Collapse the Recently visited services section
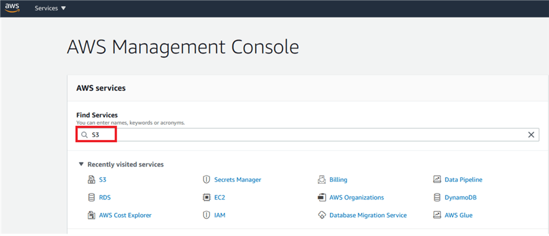The width and height of the screenshot is (549, 236). pos(81,164)
